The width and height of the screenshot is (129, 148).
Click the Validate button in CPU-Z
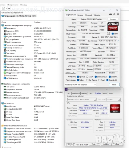coord(106,144)
